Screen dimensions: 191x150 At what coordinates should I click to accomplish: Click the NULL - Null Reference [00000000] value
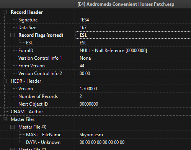pos(113,51)
